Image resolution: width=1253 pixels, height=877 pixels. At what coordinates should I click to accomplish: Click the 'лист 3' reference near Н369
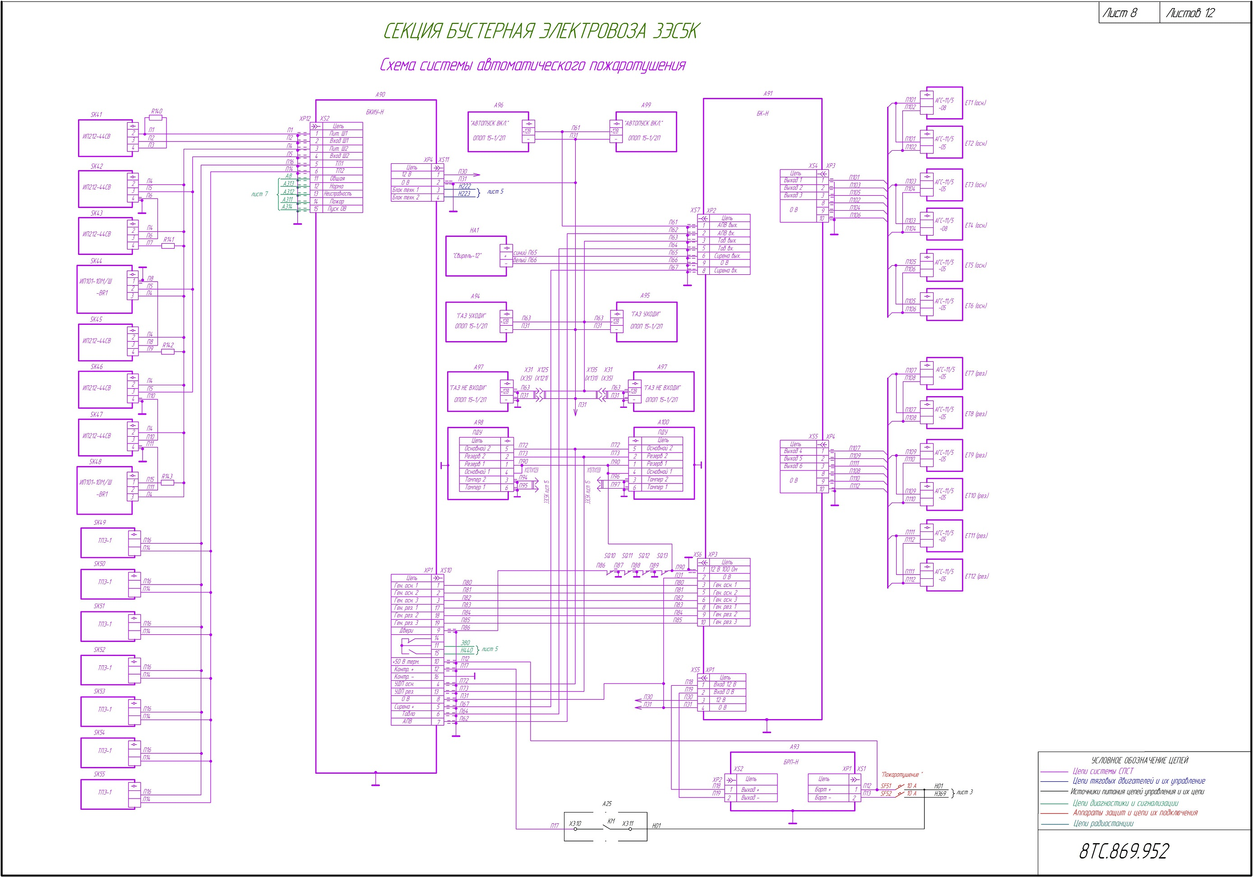point(965,792)
